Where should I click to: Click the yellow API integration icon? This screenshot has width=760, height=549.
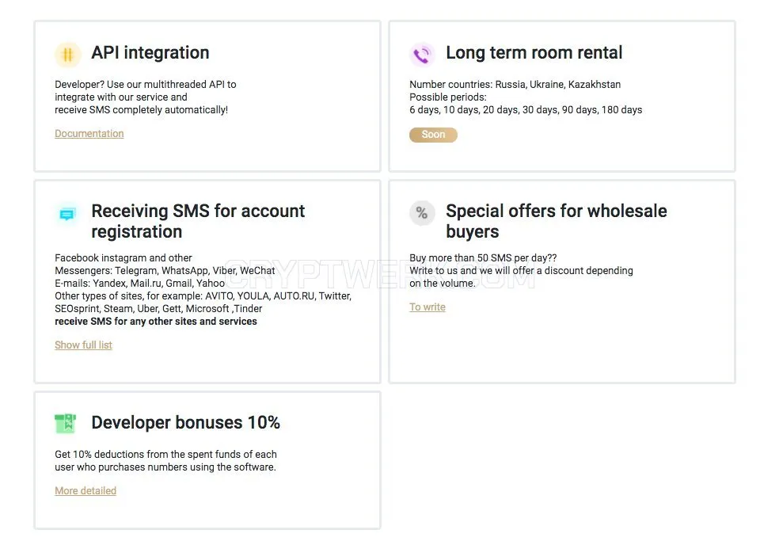(x=68, y=55)
